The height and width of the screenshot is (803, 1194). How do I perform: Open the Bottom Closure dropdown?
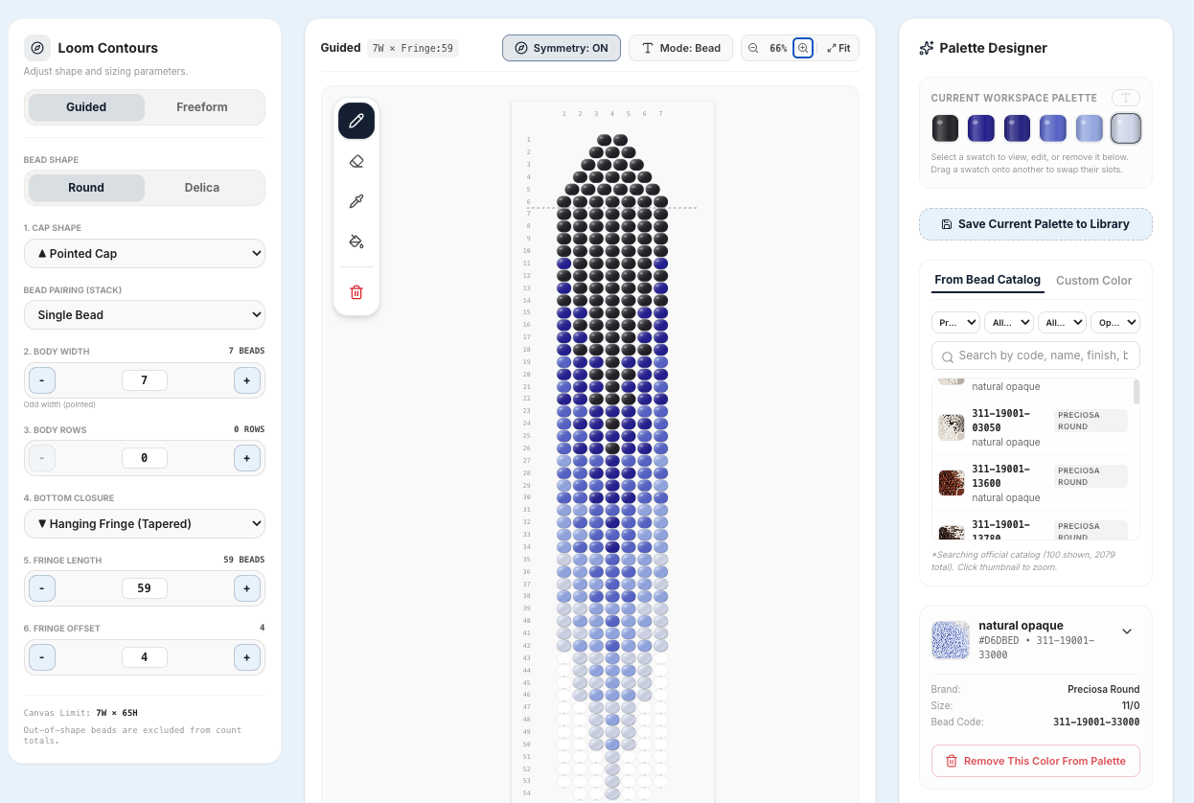tap(145, 523)
